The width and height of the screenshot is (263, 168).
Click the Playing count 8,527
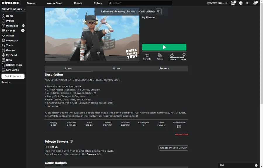[54, 125]
